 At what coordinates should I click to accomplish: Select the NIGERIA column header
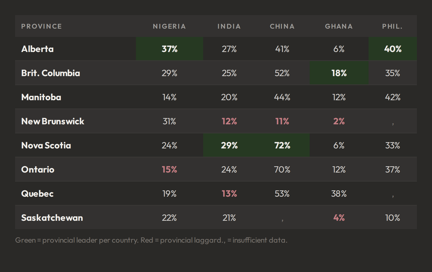click(169, 26)
